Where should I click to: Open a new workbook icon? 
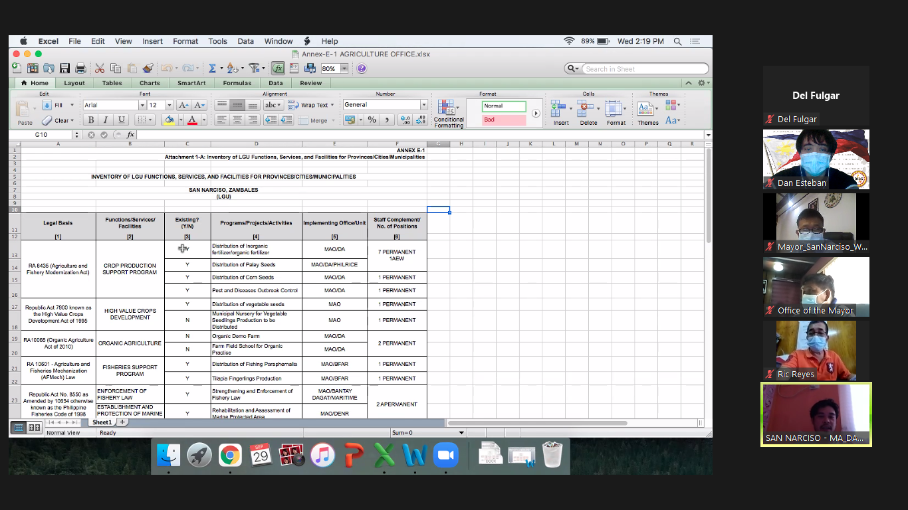tap(17, 68)
